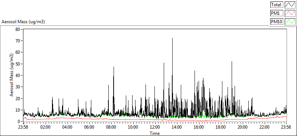Select the PM1 legend label

[277, 13]
